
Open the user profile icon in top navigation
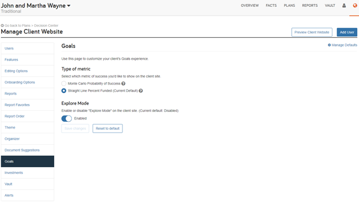[344, 6]
